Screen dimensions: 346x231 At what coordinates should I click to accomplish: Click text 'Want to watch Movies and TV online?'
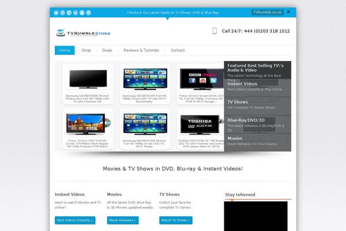coord(78,205)
